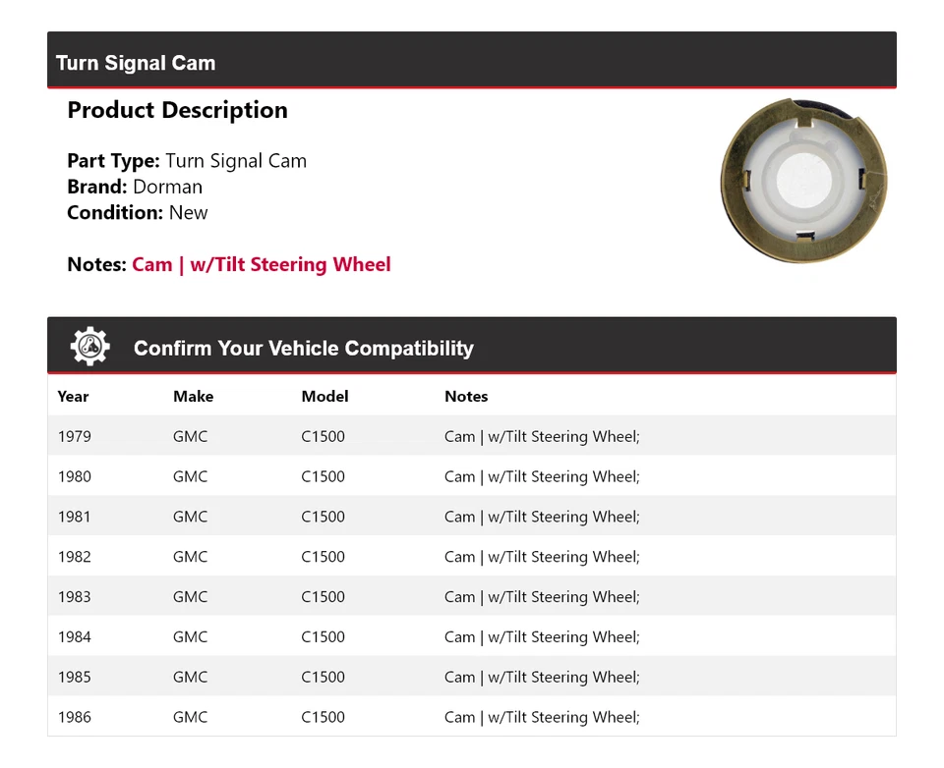Select the Confirm Your Vehicle Compatibility title

304,349
